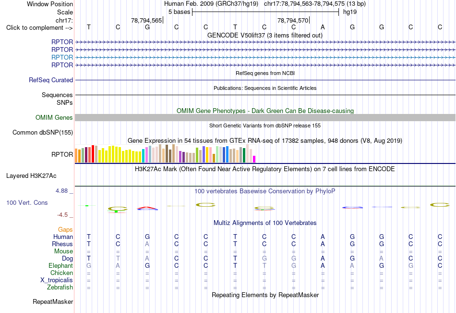Click the 'Sequences' track label

tap(57, 95)
